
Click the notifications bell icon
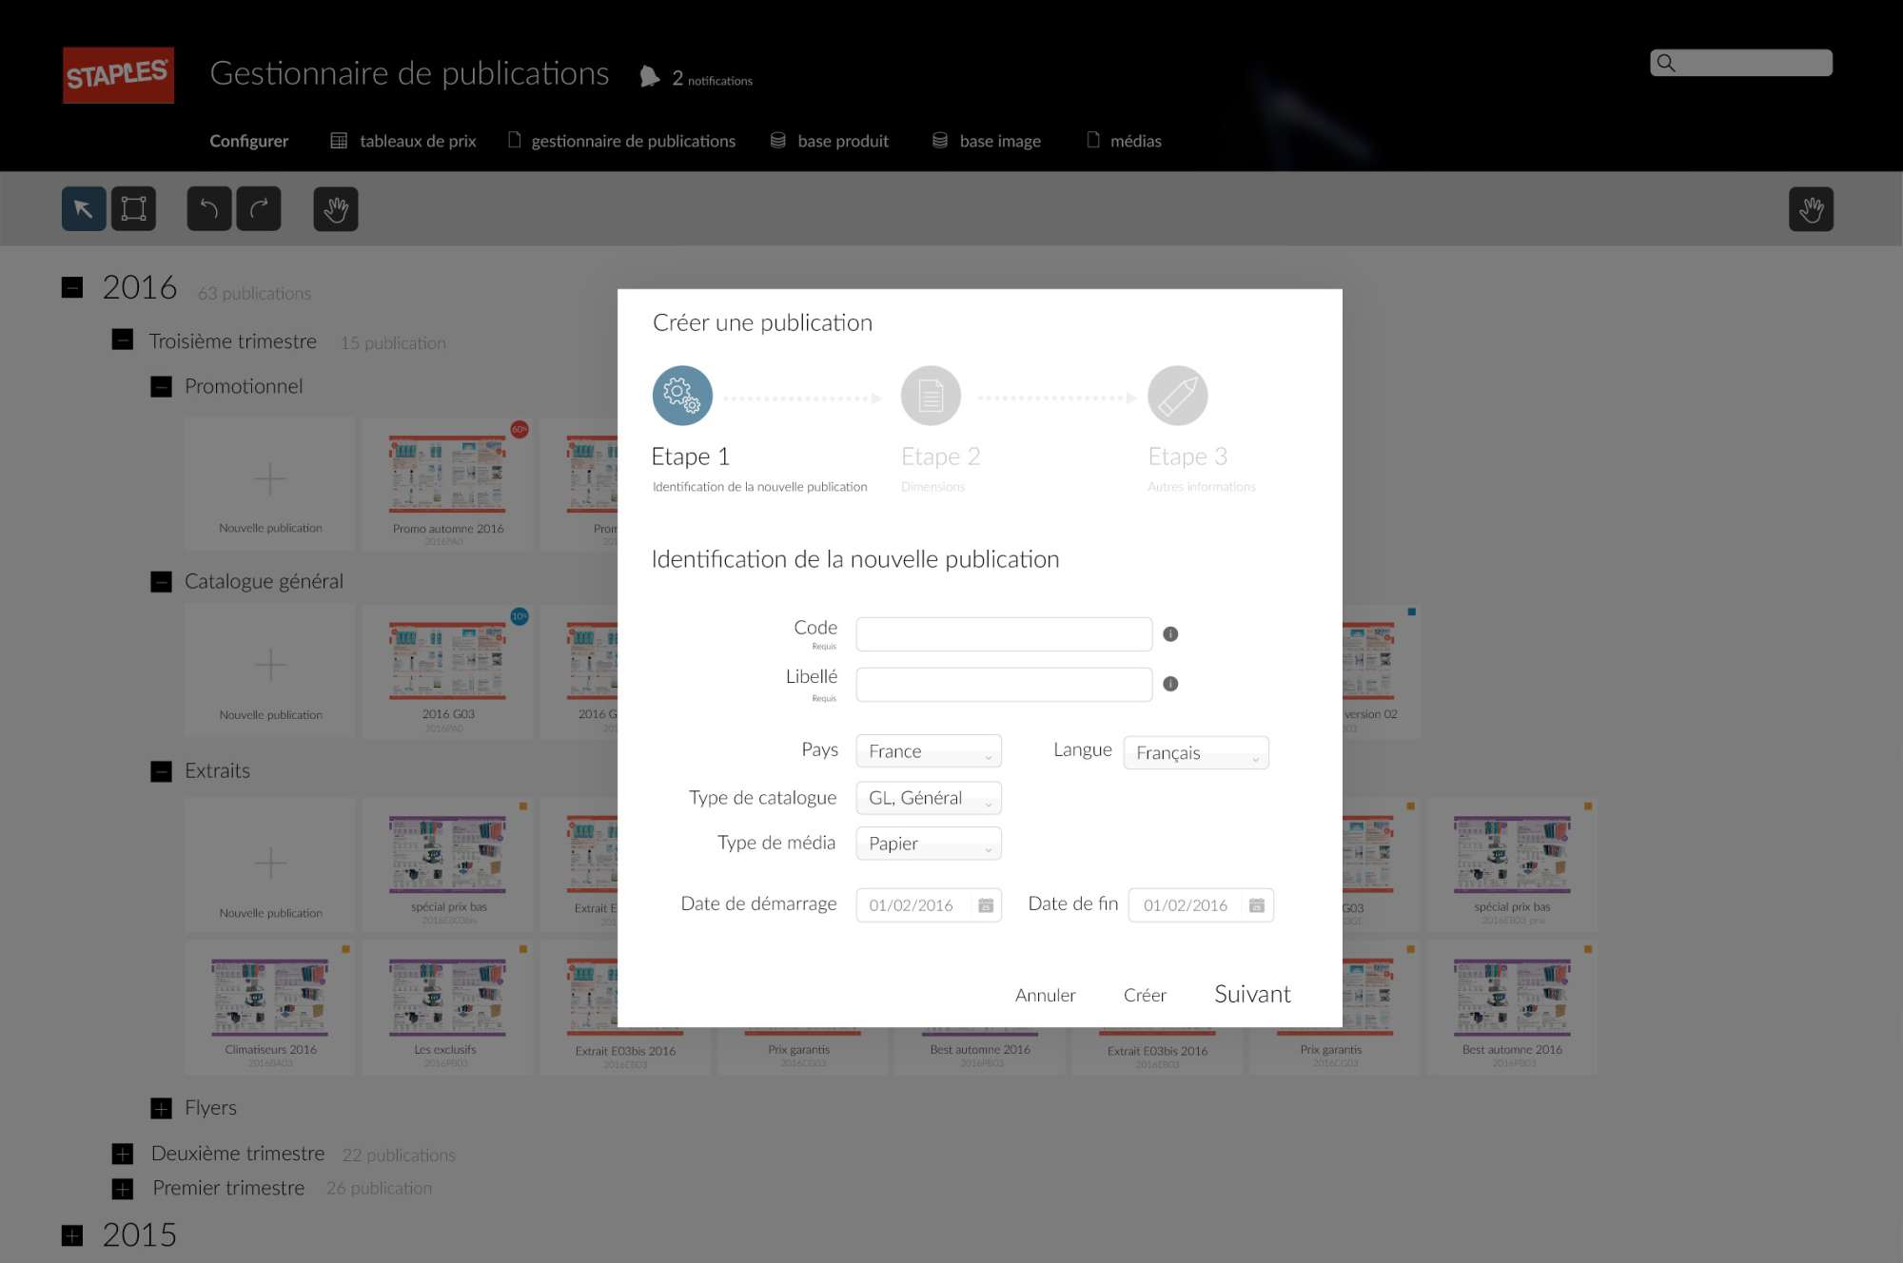650,77
